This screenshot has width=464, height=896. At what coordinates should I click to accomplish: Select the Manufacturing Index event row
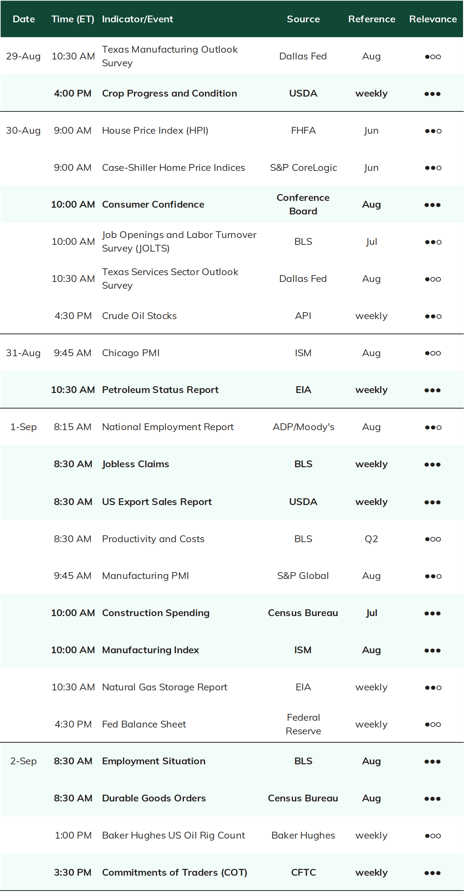(x=232, y=650)
